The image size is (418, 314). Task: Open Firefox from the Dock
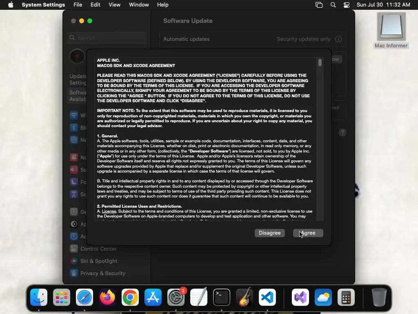107,297
